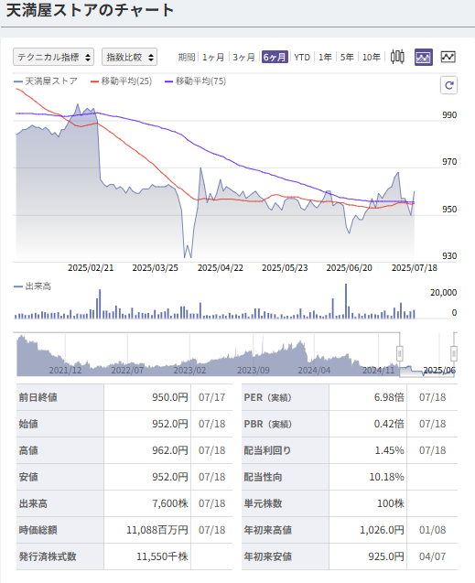Click the 時価総額 value 11,088百万円

[157, 530]
